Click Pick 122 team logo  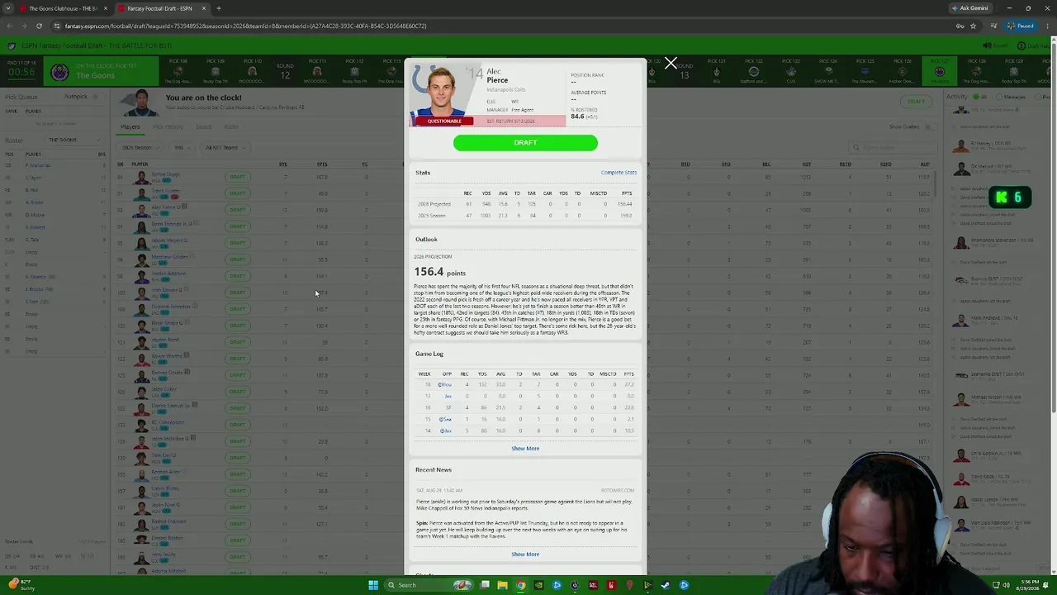(754, 71)
